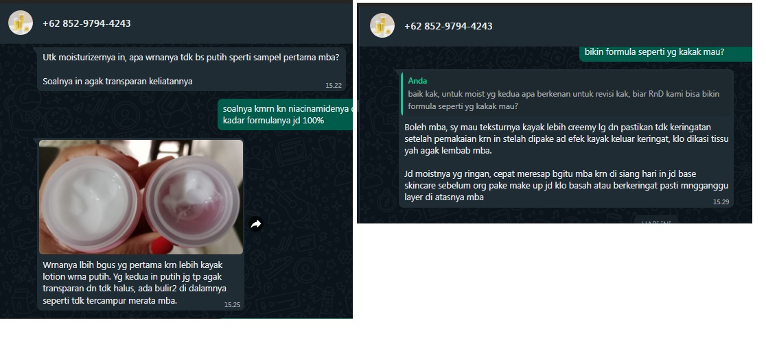
Task: Jump to the quoted reply from Anda
Action: (567, 94)
